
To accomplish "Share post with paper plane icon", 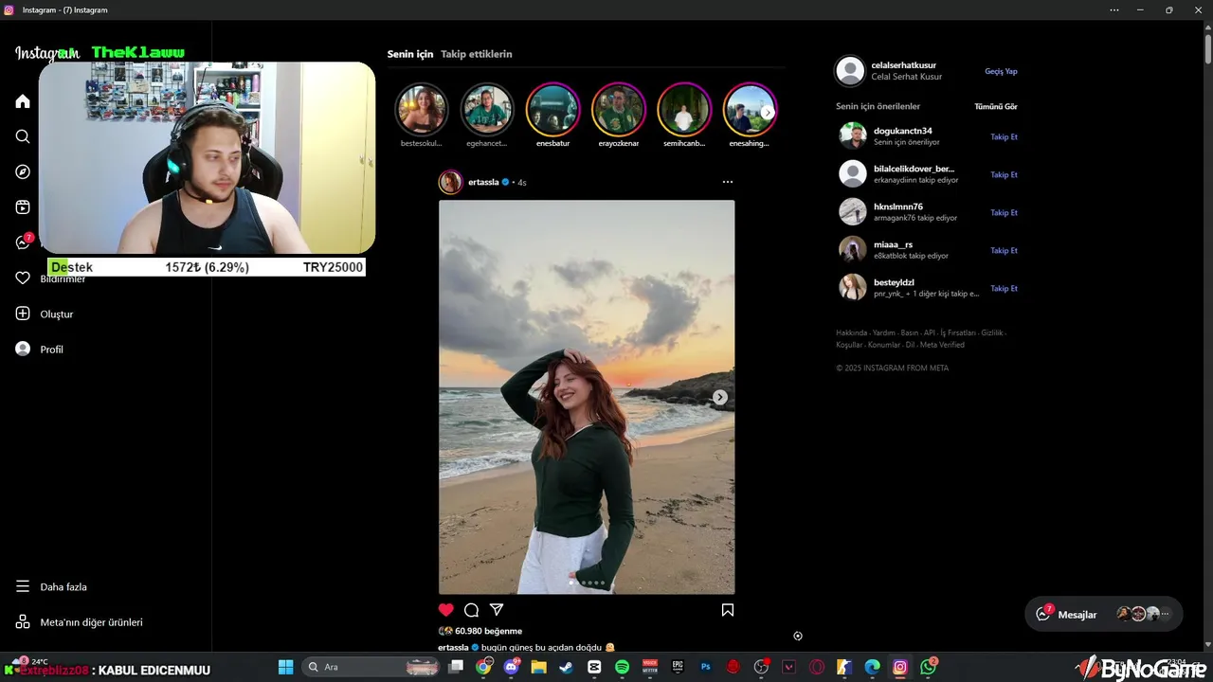I will click(497, 610).
